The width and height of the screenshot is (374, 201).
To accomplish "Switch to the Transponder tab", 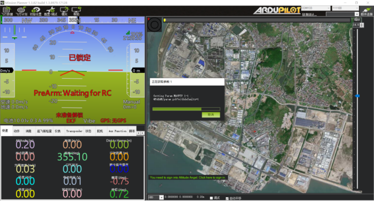I will (74, 131).
